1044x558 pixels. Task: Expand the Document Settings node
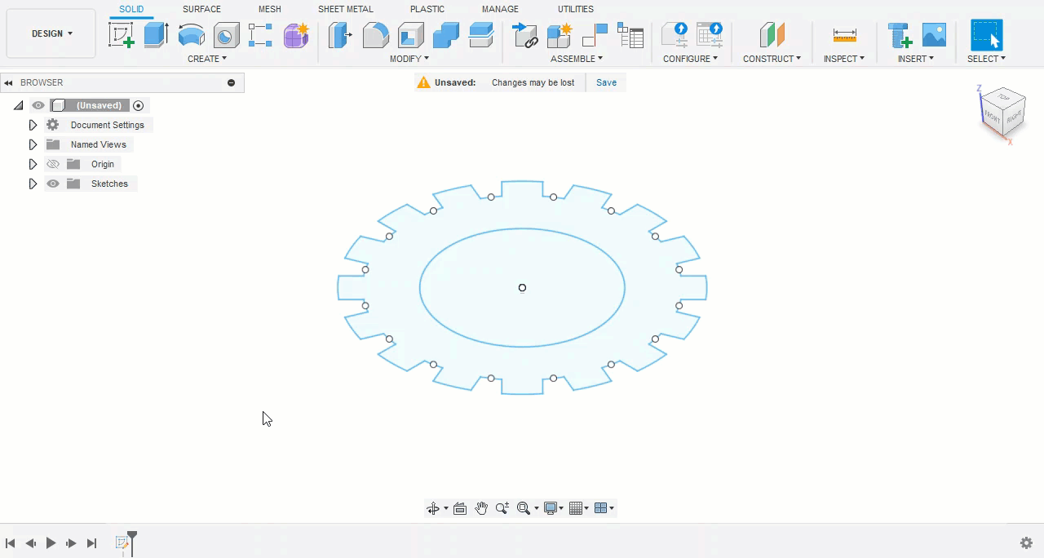pos(33,125)
